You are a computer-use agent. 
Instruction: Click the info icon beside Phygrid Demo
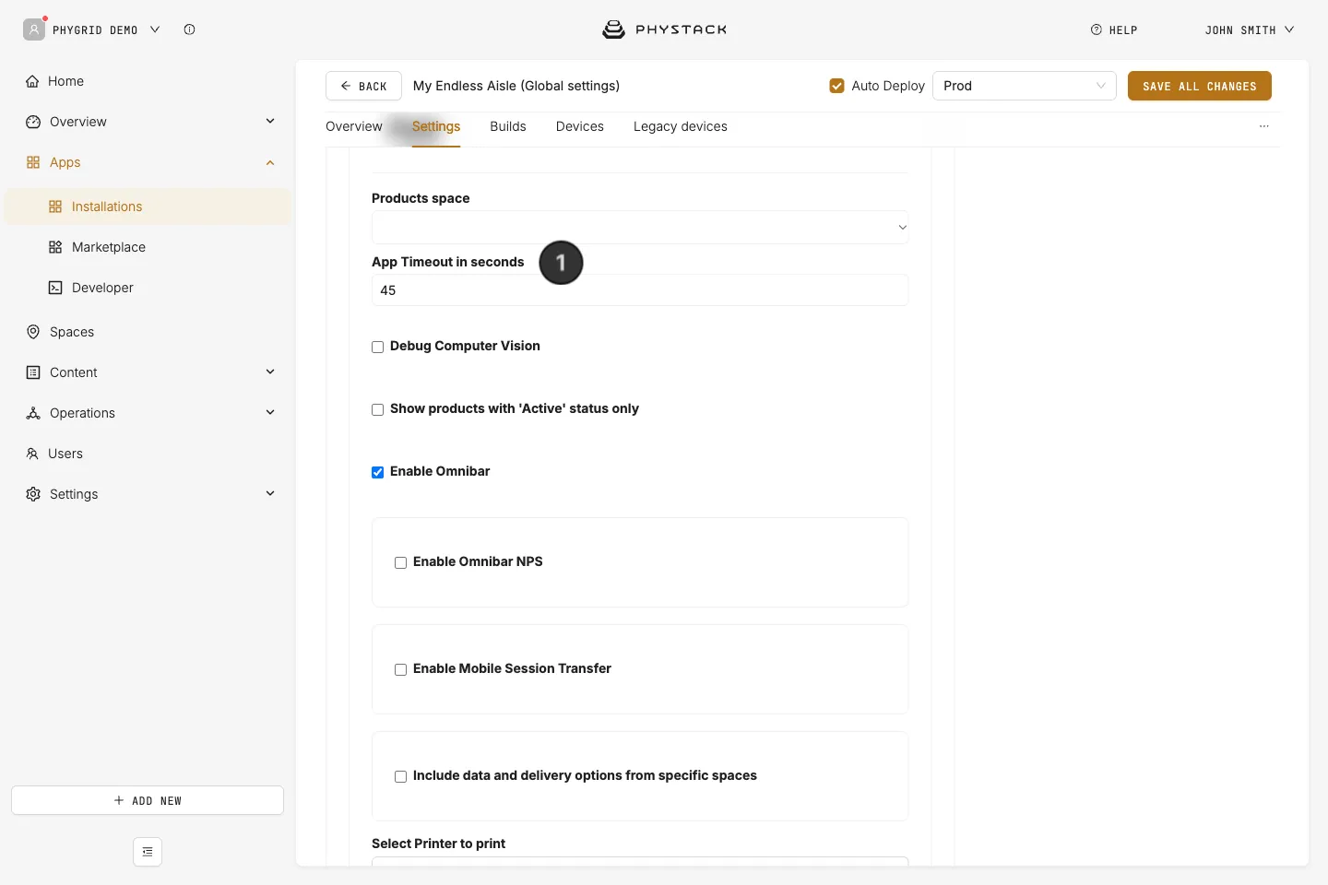(x=189, y=29)
